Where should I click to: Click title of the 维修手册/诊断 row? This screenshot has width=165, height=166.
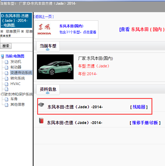point(75,123)
